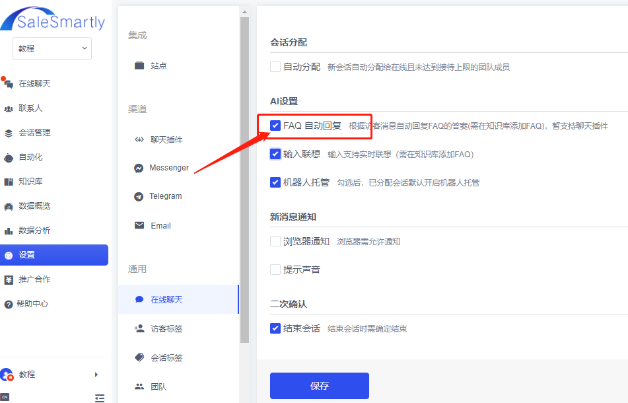Viewport: 628px width, 403px height.
Task: Click the 推广合作 yen icon
Action: tap(9, 279)
